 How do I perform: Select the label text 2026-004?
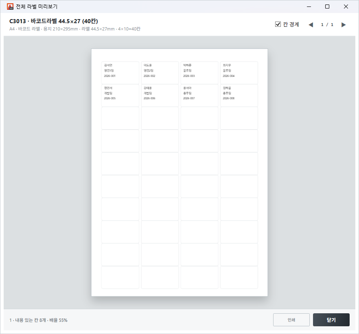(x=228, y=76)
